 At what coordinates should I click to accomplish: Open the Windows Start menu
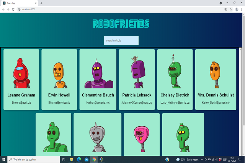coord(3,160)
